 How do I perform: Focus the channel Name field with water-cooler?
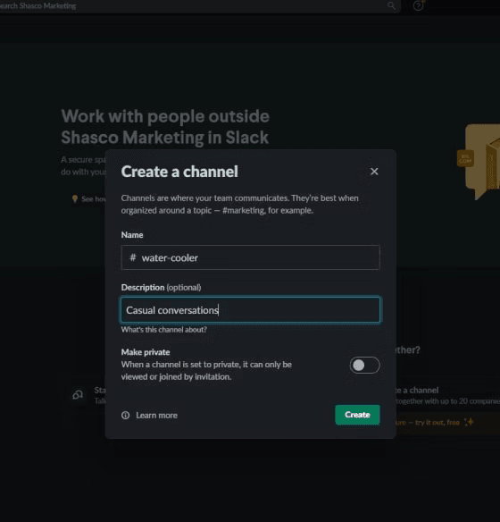250,257
